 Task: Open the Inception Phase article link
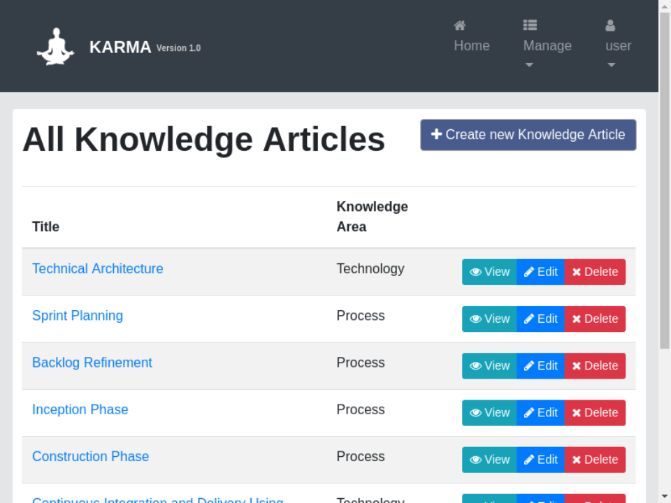(80, 409)
